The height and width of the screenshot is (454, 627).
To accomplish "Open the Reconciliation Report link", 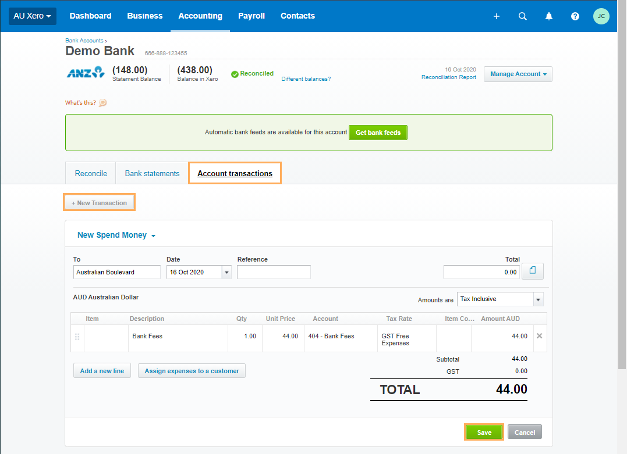I will 449,77.
